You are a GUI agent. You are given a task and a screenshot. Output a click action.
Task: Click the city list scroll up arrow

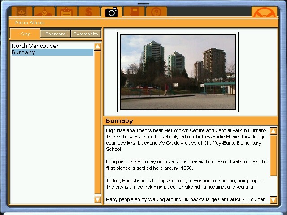[97, 47]
